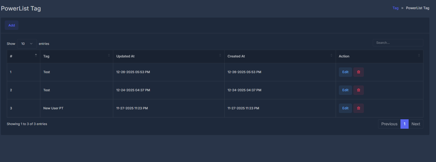Delete the New User PT tag
Screen dimensions: 436x162
(358, 108)
